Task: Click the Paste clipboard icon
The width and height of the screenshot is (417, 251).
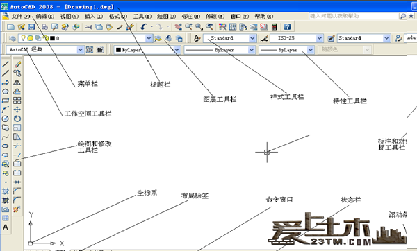Action: (109, 27)
